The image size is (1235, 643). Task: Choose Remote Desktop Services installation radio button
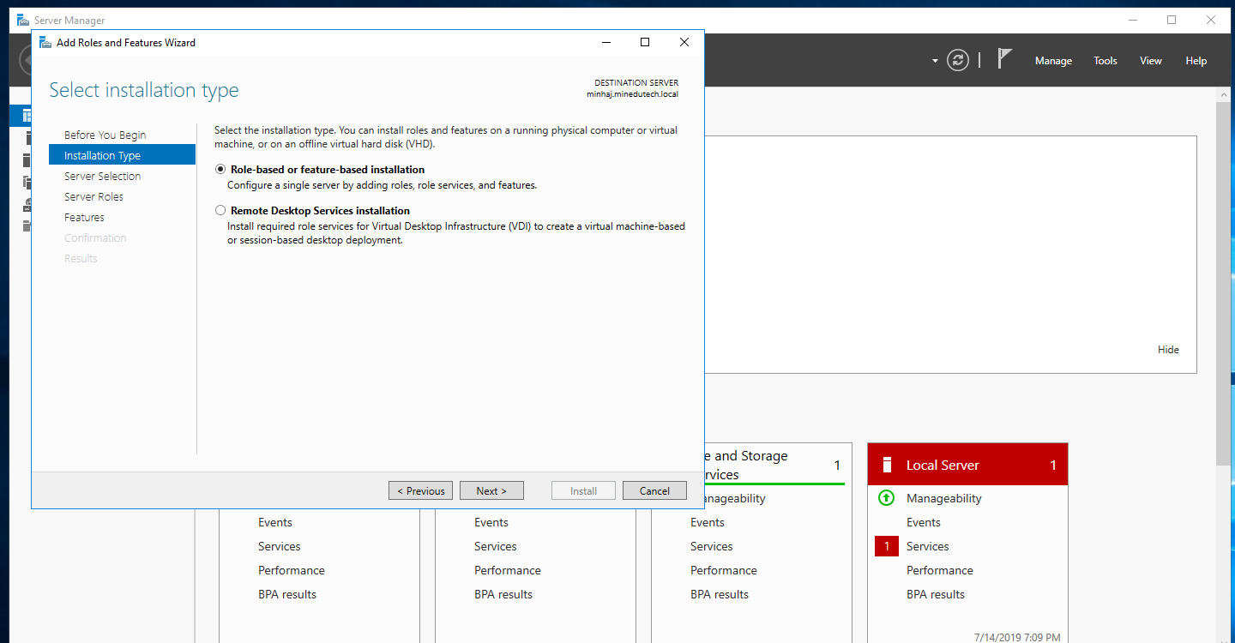220,211
